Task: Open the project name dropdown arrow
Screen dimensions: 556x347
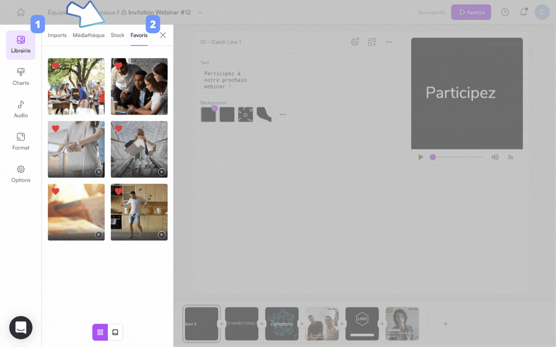Action: point(200,13)
